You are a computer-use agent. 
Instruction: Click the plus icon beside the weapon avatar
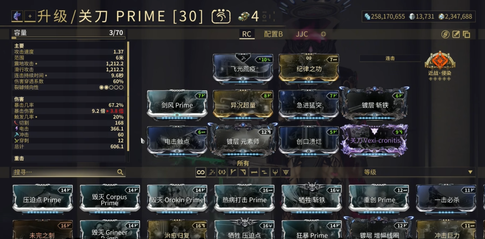(x=30, y=16)
